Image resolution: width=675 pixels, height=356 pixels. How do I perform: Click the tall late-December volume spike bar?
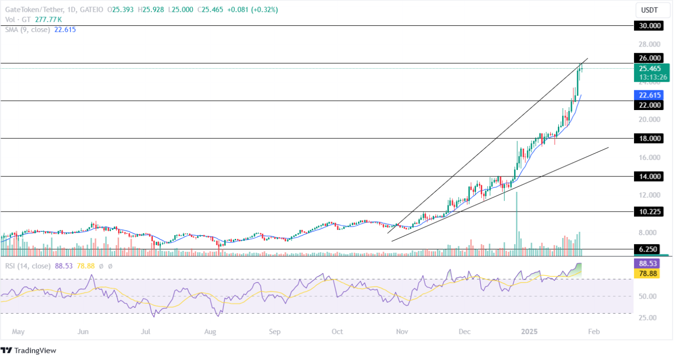[517, 224]
